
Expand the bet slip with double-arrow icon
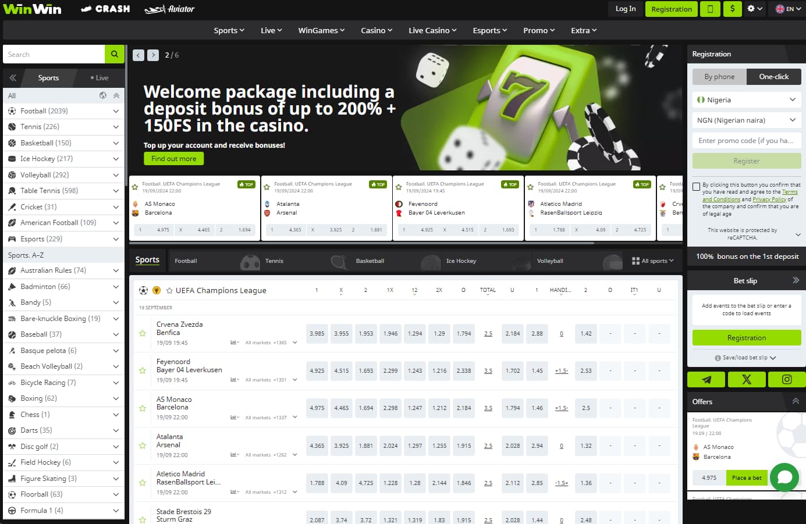tap(796, 280)
